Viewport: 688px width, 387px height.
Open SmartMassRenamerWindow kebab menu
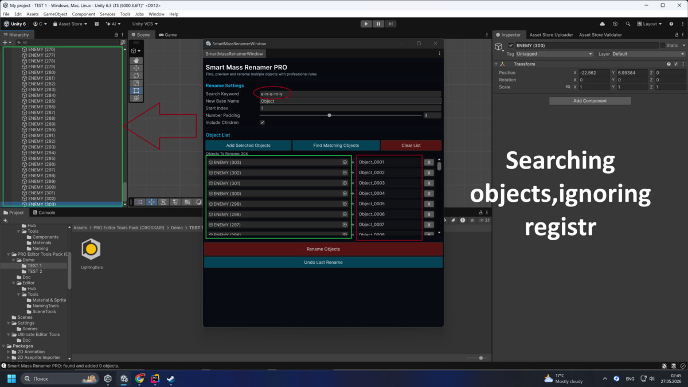point(440,54)
